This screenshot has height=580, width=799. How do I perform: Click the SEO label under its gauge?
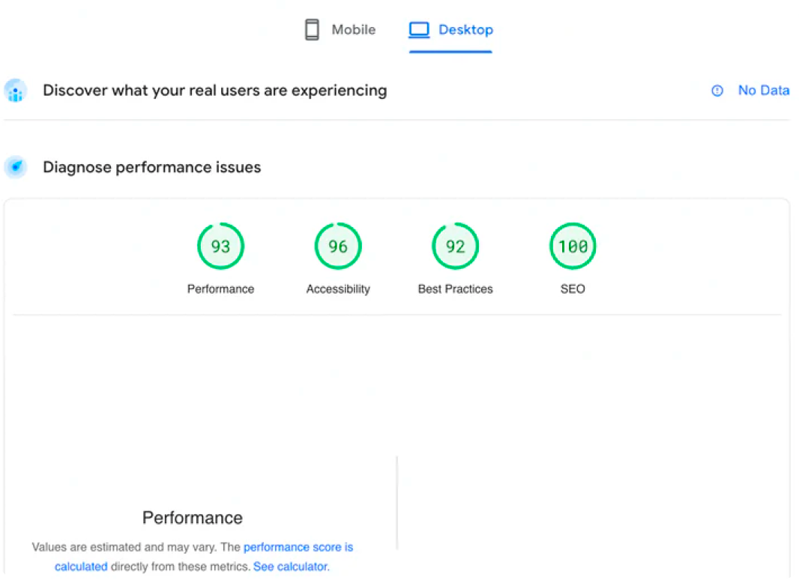pos(573,289)
